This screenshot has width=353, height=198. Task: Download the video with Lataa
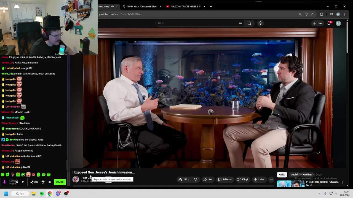259,180
